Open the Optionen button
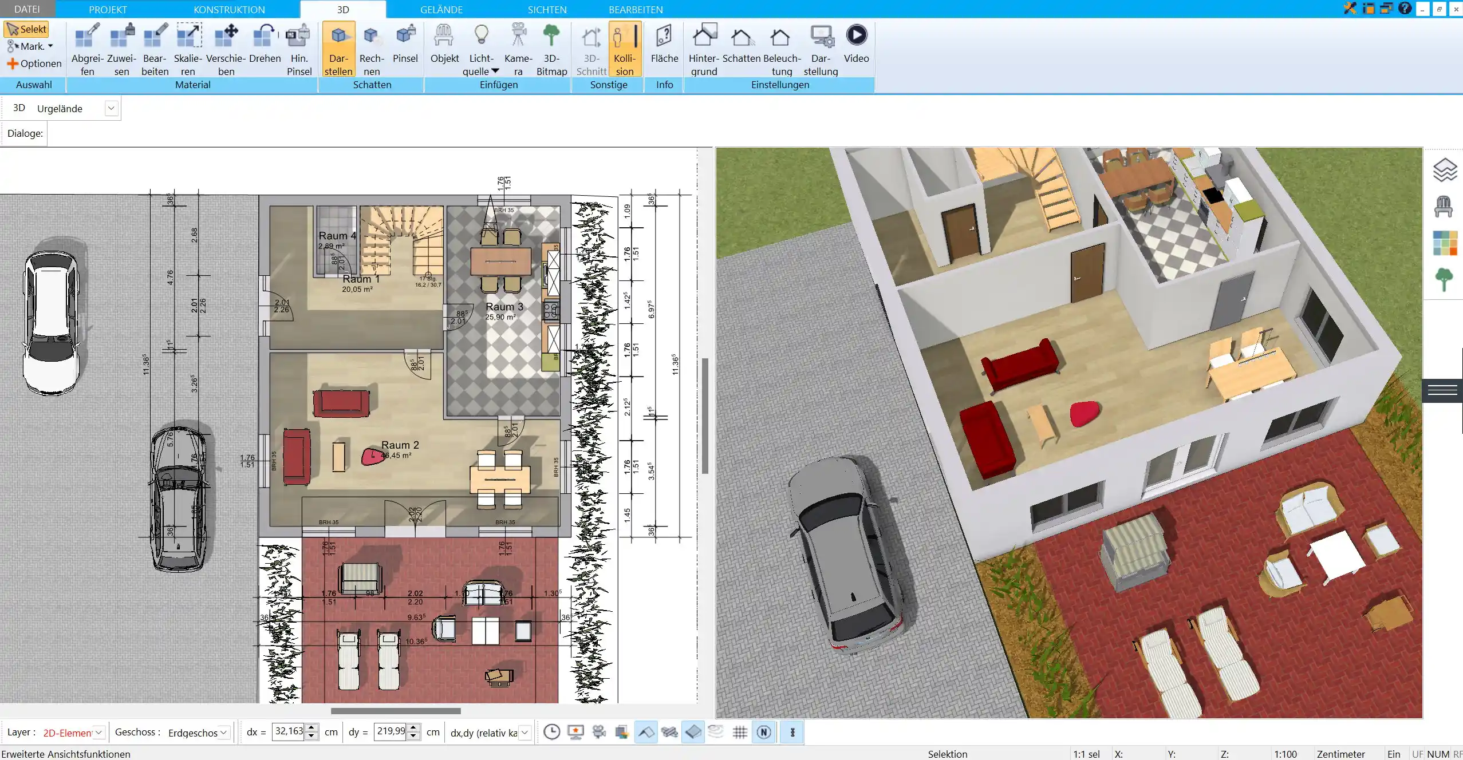This screenshot has width=1463, height=760. tap(34, 64)
